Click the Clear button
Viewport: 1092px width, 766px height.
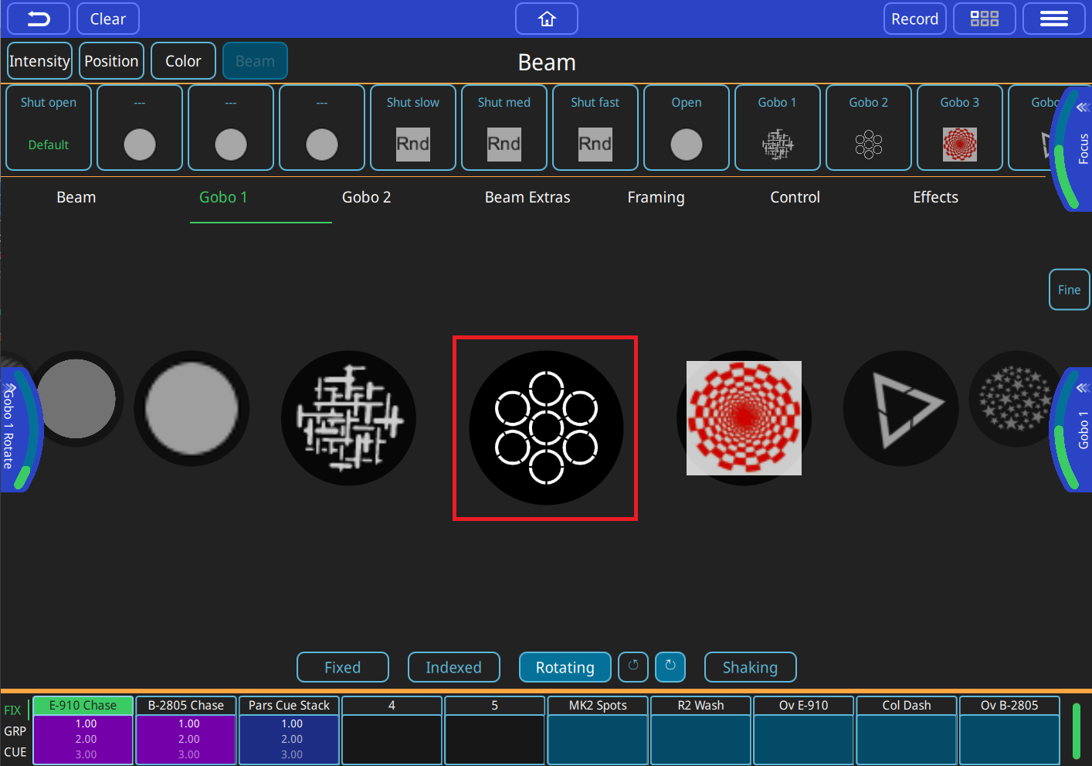coord(107,19)
